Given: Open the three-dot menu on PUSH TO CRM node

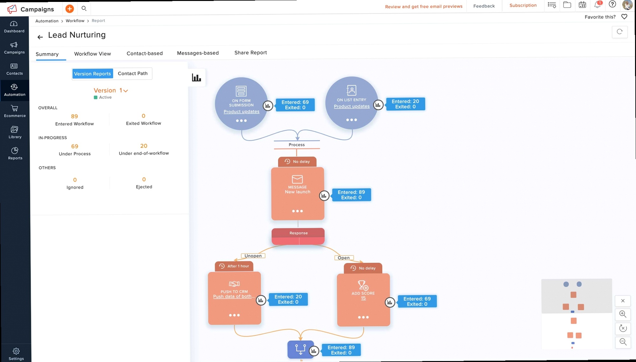Looking at the screenshot, I should click(x=234, y=315).
